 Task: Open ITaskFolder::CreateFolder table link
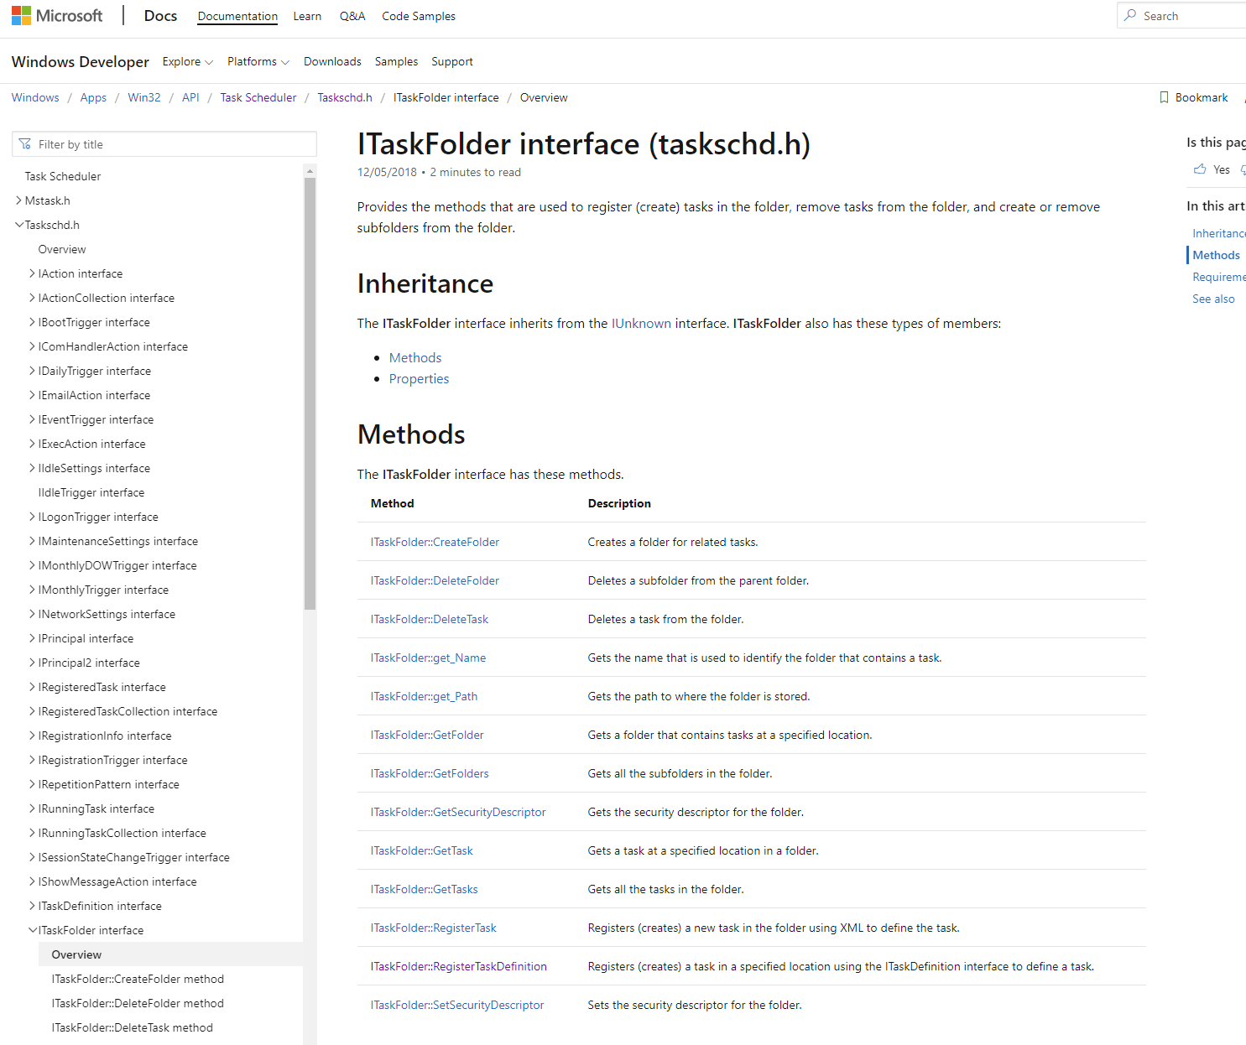pyautogui.click(x=435, y=542)
